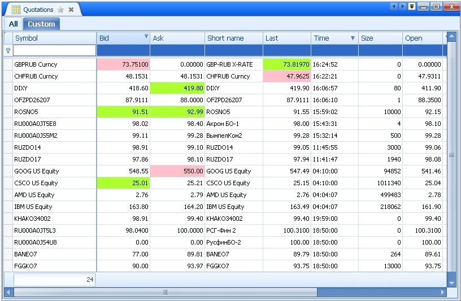The image size is (461, 301).
Task: Click the Last column header
Action: pos(286,38)
